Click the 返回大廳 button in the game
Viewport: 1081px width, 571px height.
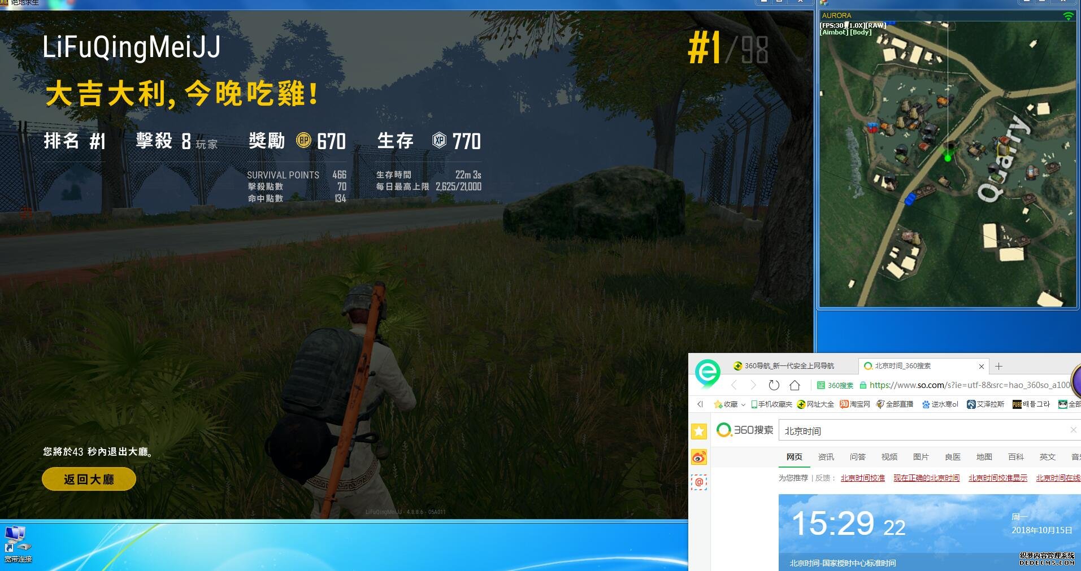coord(89,479)
